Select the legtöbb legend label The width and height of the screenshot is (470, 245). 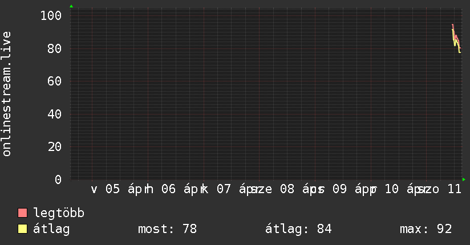(x=59, y=213)
